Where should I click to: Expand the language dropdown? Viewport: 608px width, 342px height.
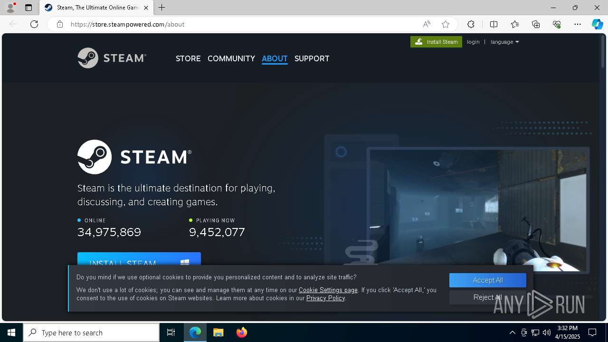click(x=504, y=42)
